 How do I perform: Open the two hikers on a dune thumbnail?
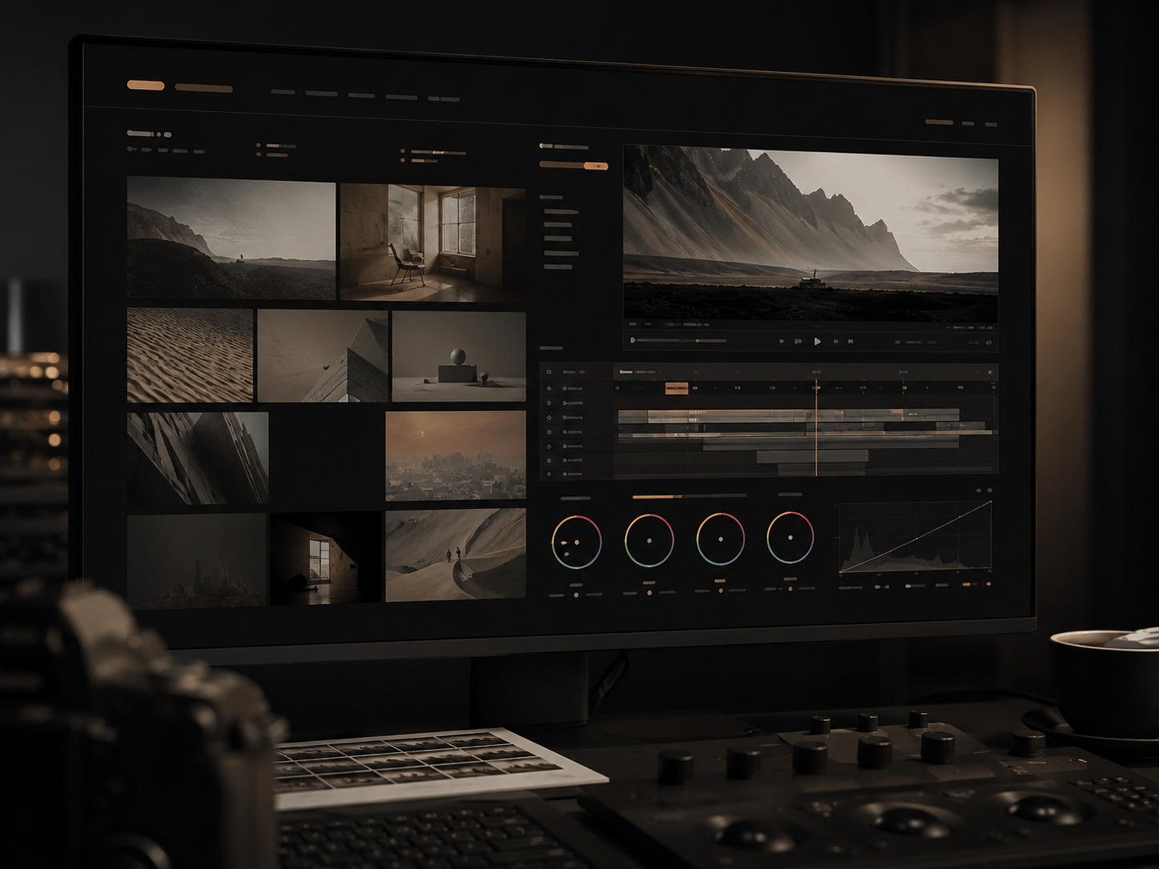[455, 554]
